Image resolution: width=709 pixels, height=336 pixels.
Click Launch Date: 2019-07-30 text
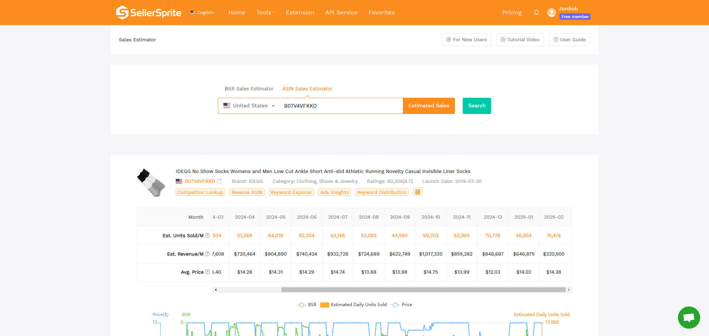[452, 181]
